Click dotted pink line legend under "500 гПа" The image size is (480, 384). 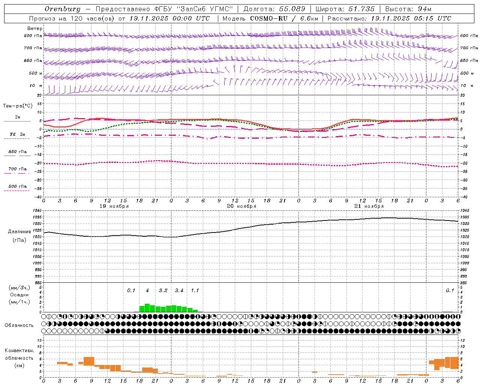click(16, 191)
